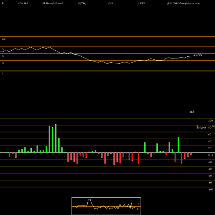
Task: Click the 20 label on MR axis
Action: pyautogui.click(x=210, y=148)
